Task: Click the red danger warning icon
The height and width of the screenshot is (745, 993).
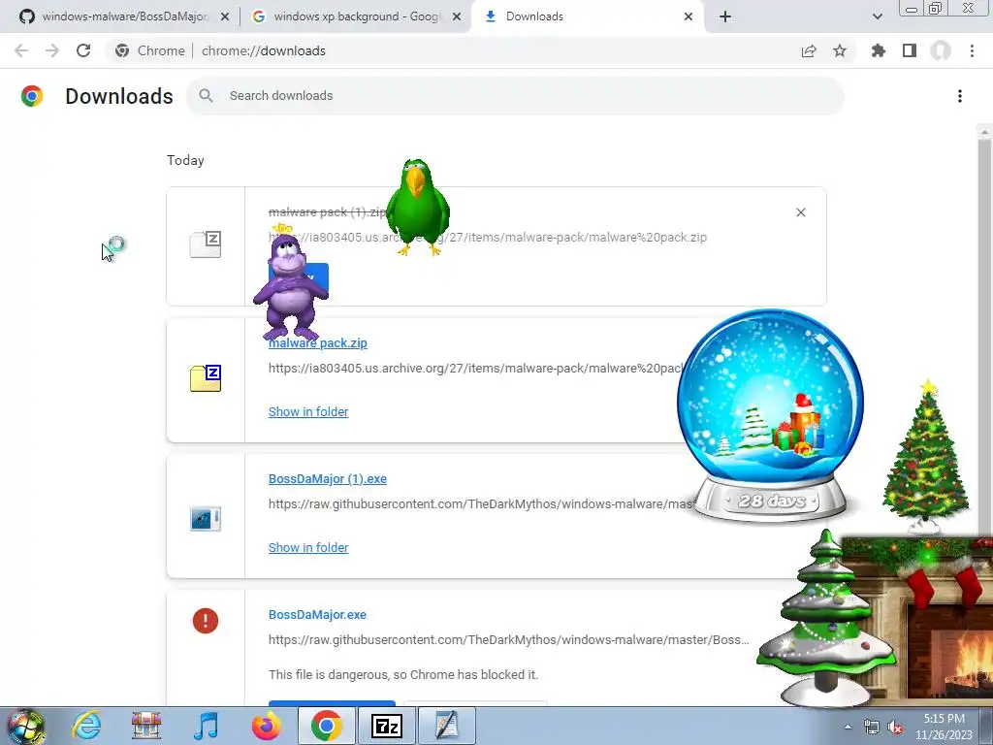Action: [206, 621]
